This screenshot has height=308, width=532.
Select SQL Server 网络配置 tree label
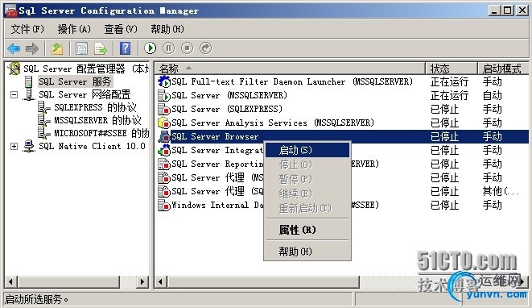[x=85, y=94]
